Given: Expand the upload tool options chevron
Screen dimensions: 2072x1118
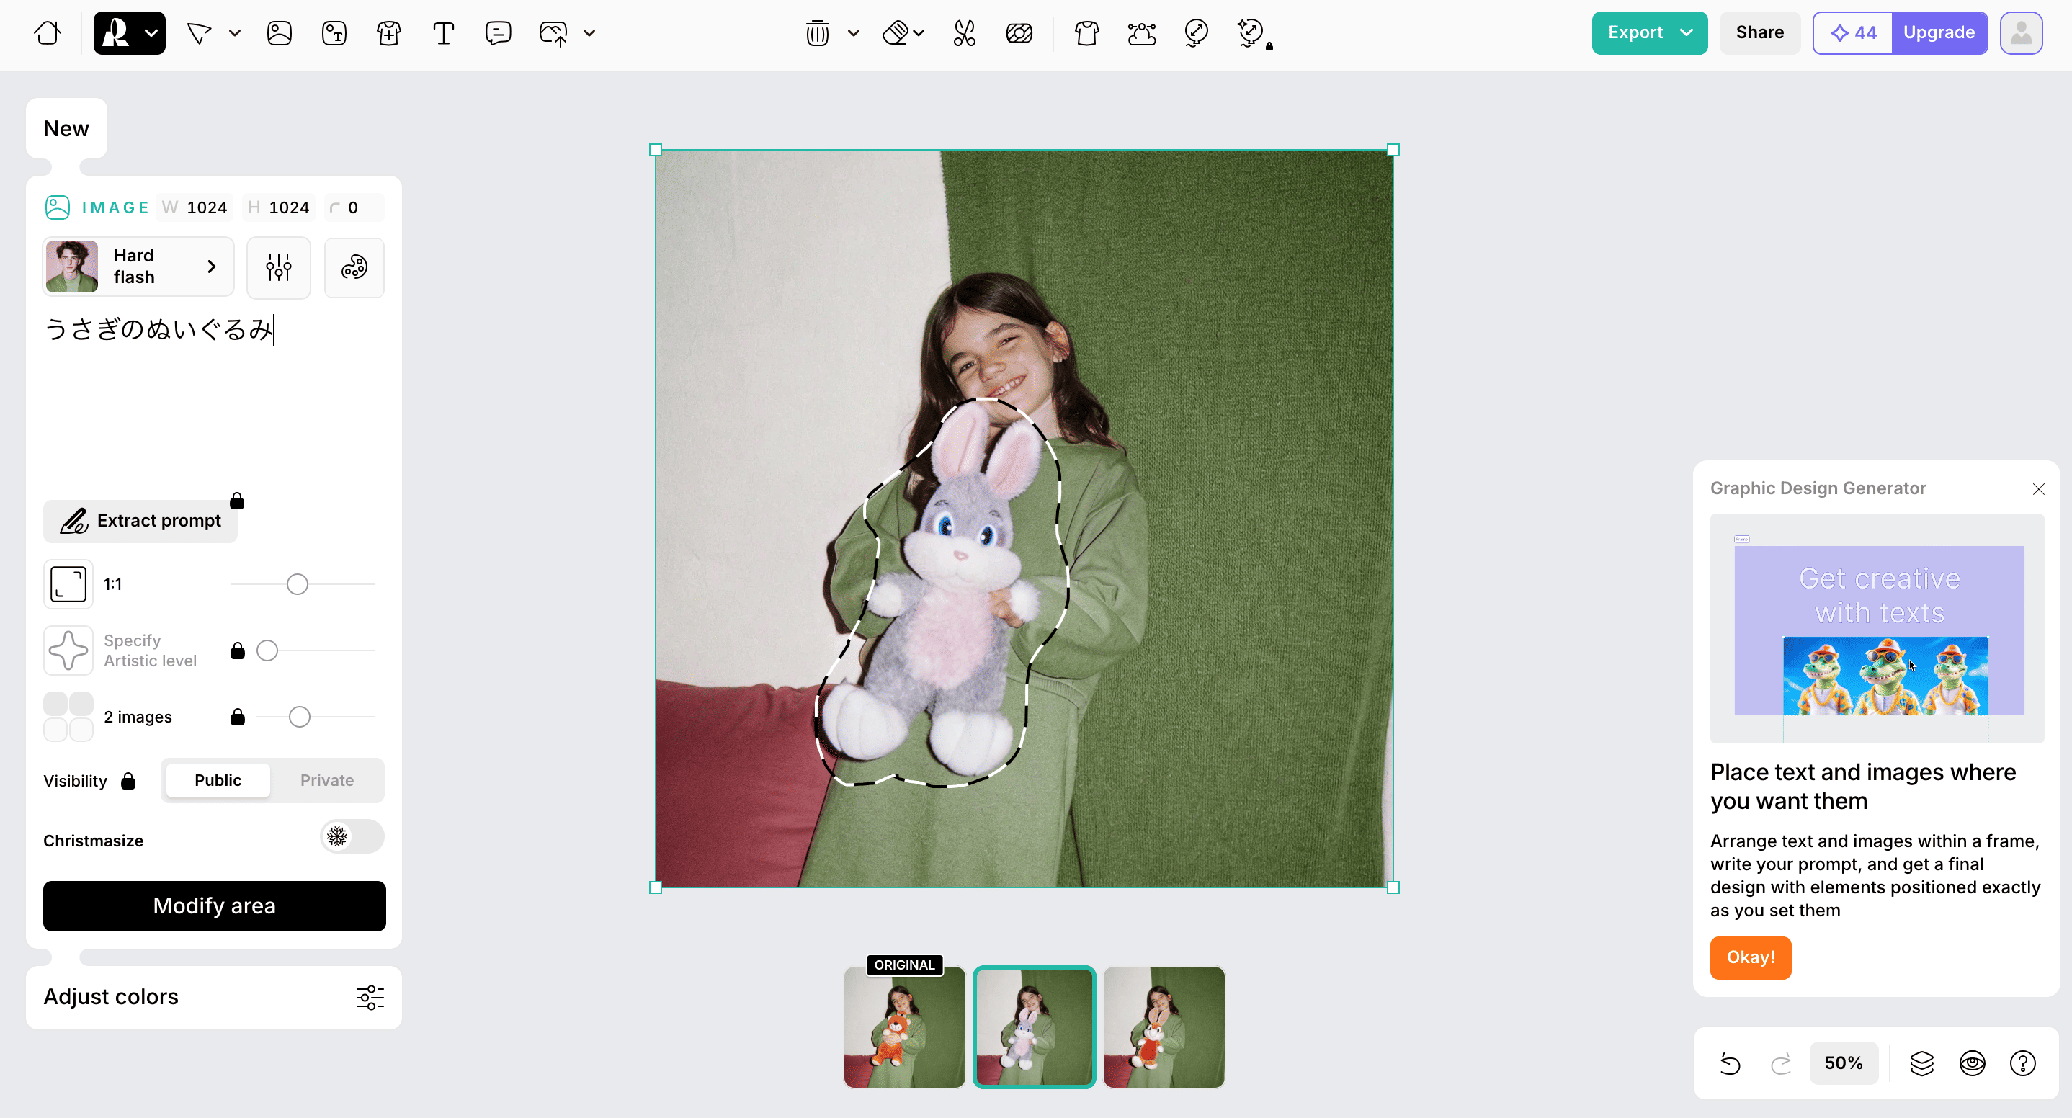Looking at the screenshot, I should click(x=589, y=33).
